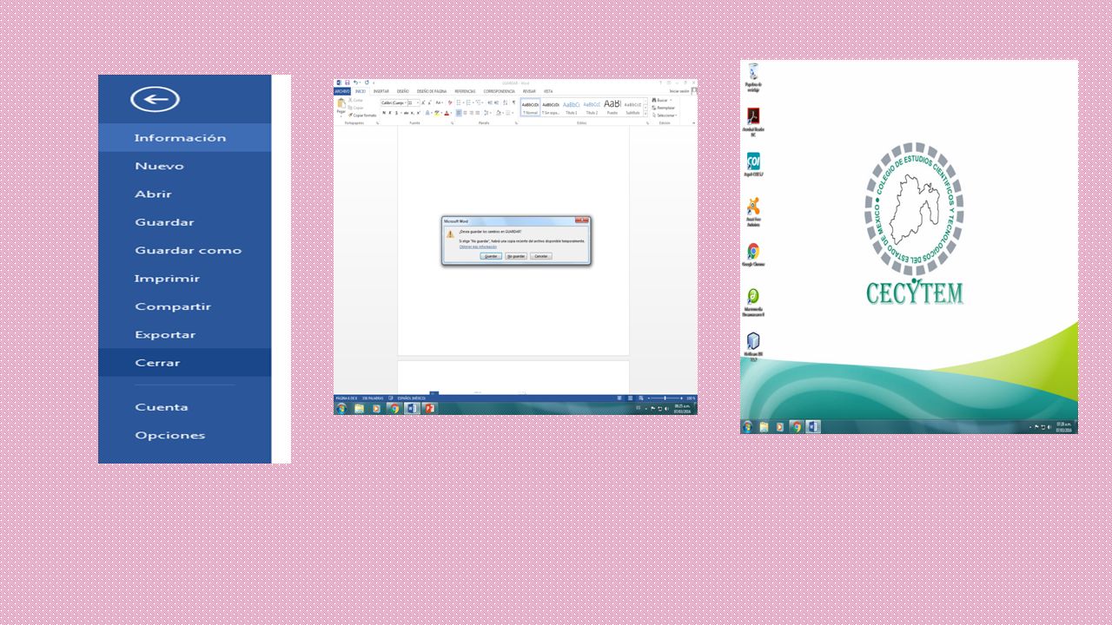
Task: Click Copiar formato in the Portapapeles group
Action: (362, 115)
